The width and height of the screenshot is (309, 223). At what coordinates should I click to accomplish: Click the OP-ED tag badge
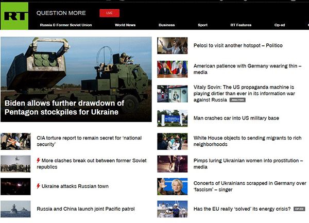tap(299, 209)
